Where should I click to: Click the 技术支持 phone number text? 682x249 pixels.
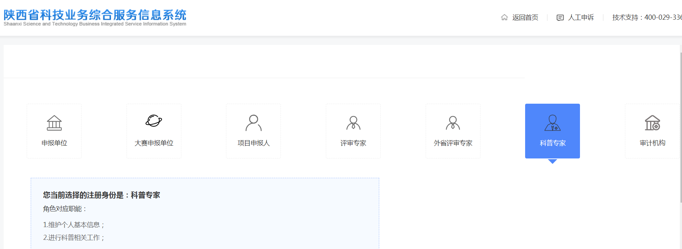[x=647, y=18]
